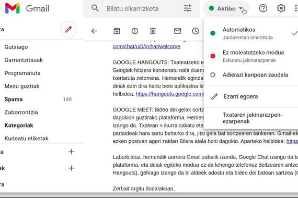
Task: Click the search magnifier icon
Action: pos(95,8)
